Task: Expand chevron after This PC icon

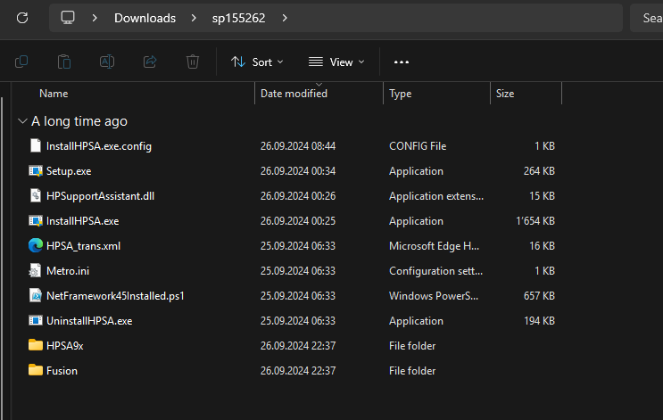Action: click(x=95, y=18)
